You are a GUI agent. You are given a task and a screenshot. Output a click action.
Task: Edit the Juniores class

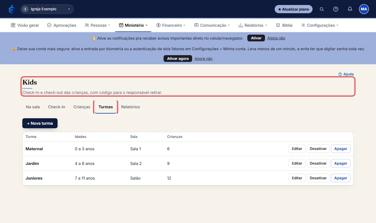click(297, 178)
